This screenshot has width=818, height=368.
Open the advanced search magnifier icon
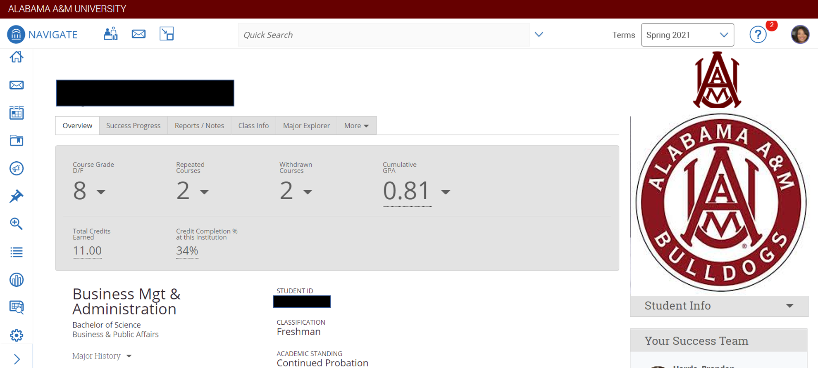17,224
